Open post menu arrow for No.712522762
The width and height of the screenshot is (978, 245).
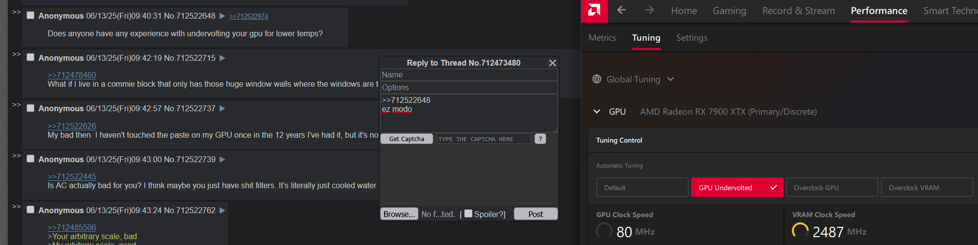[222, 210]
